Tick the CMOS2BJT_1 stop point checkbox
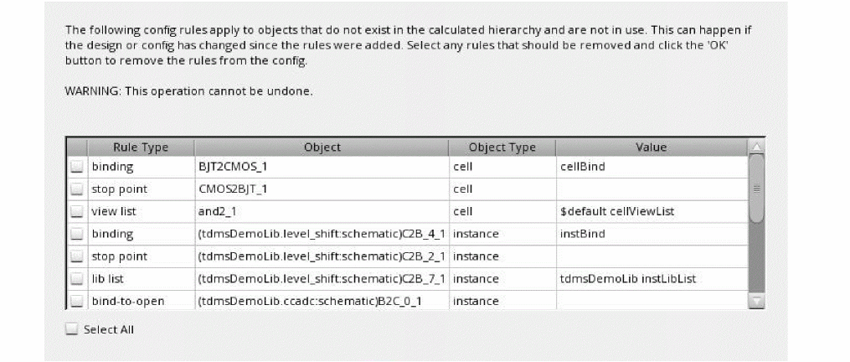The image size is (850, 362). (77, 189)
